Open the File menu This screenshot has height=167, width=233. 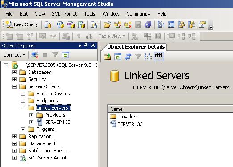pyautogui.click(x=9, y=14)
